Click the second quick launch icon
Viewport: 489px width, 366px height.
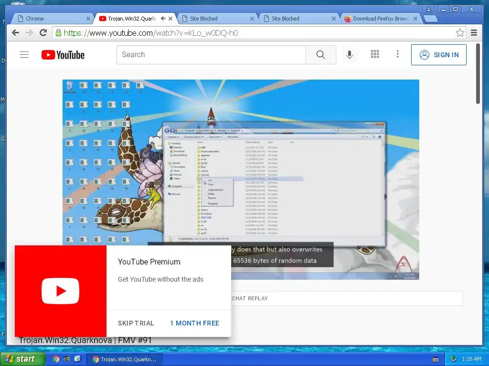point(67,359)
